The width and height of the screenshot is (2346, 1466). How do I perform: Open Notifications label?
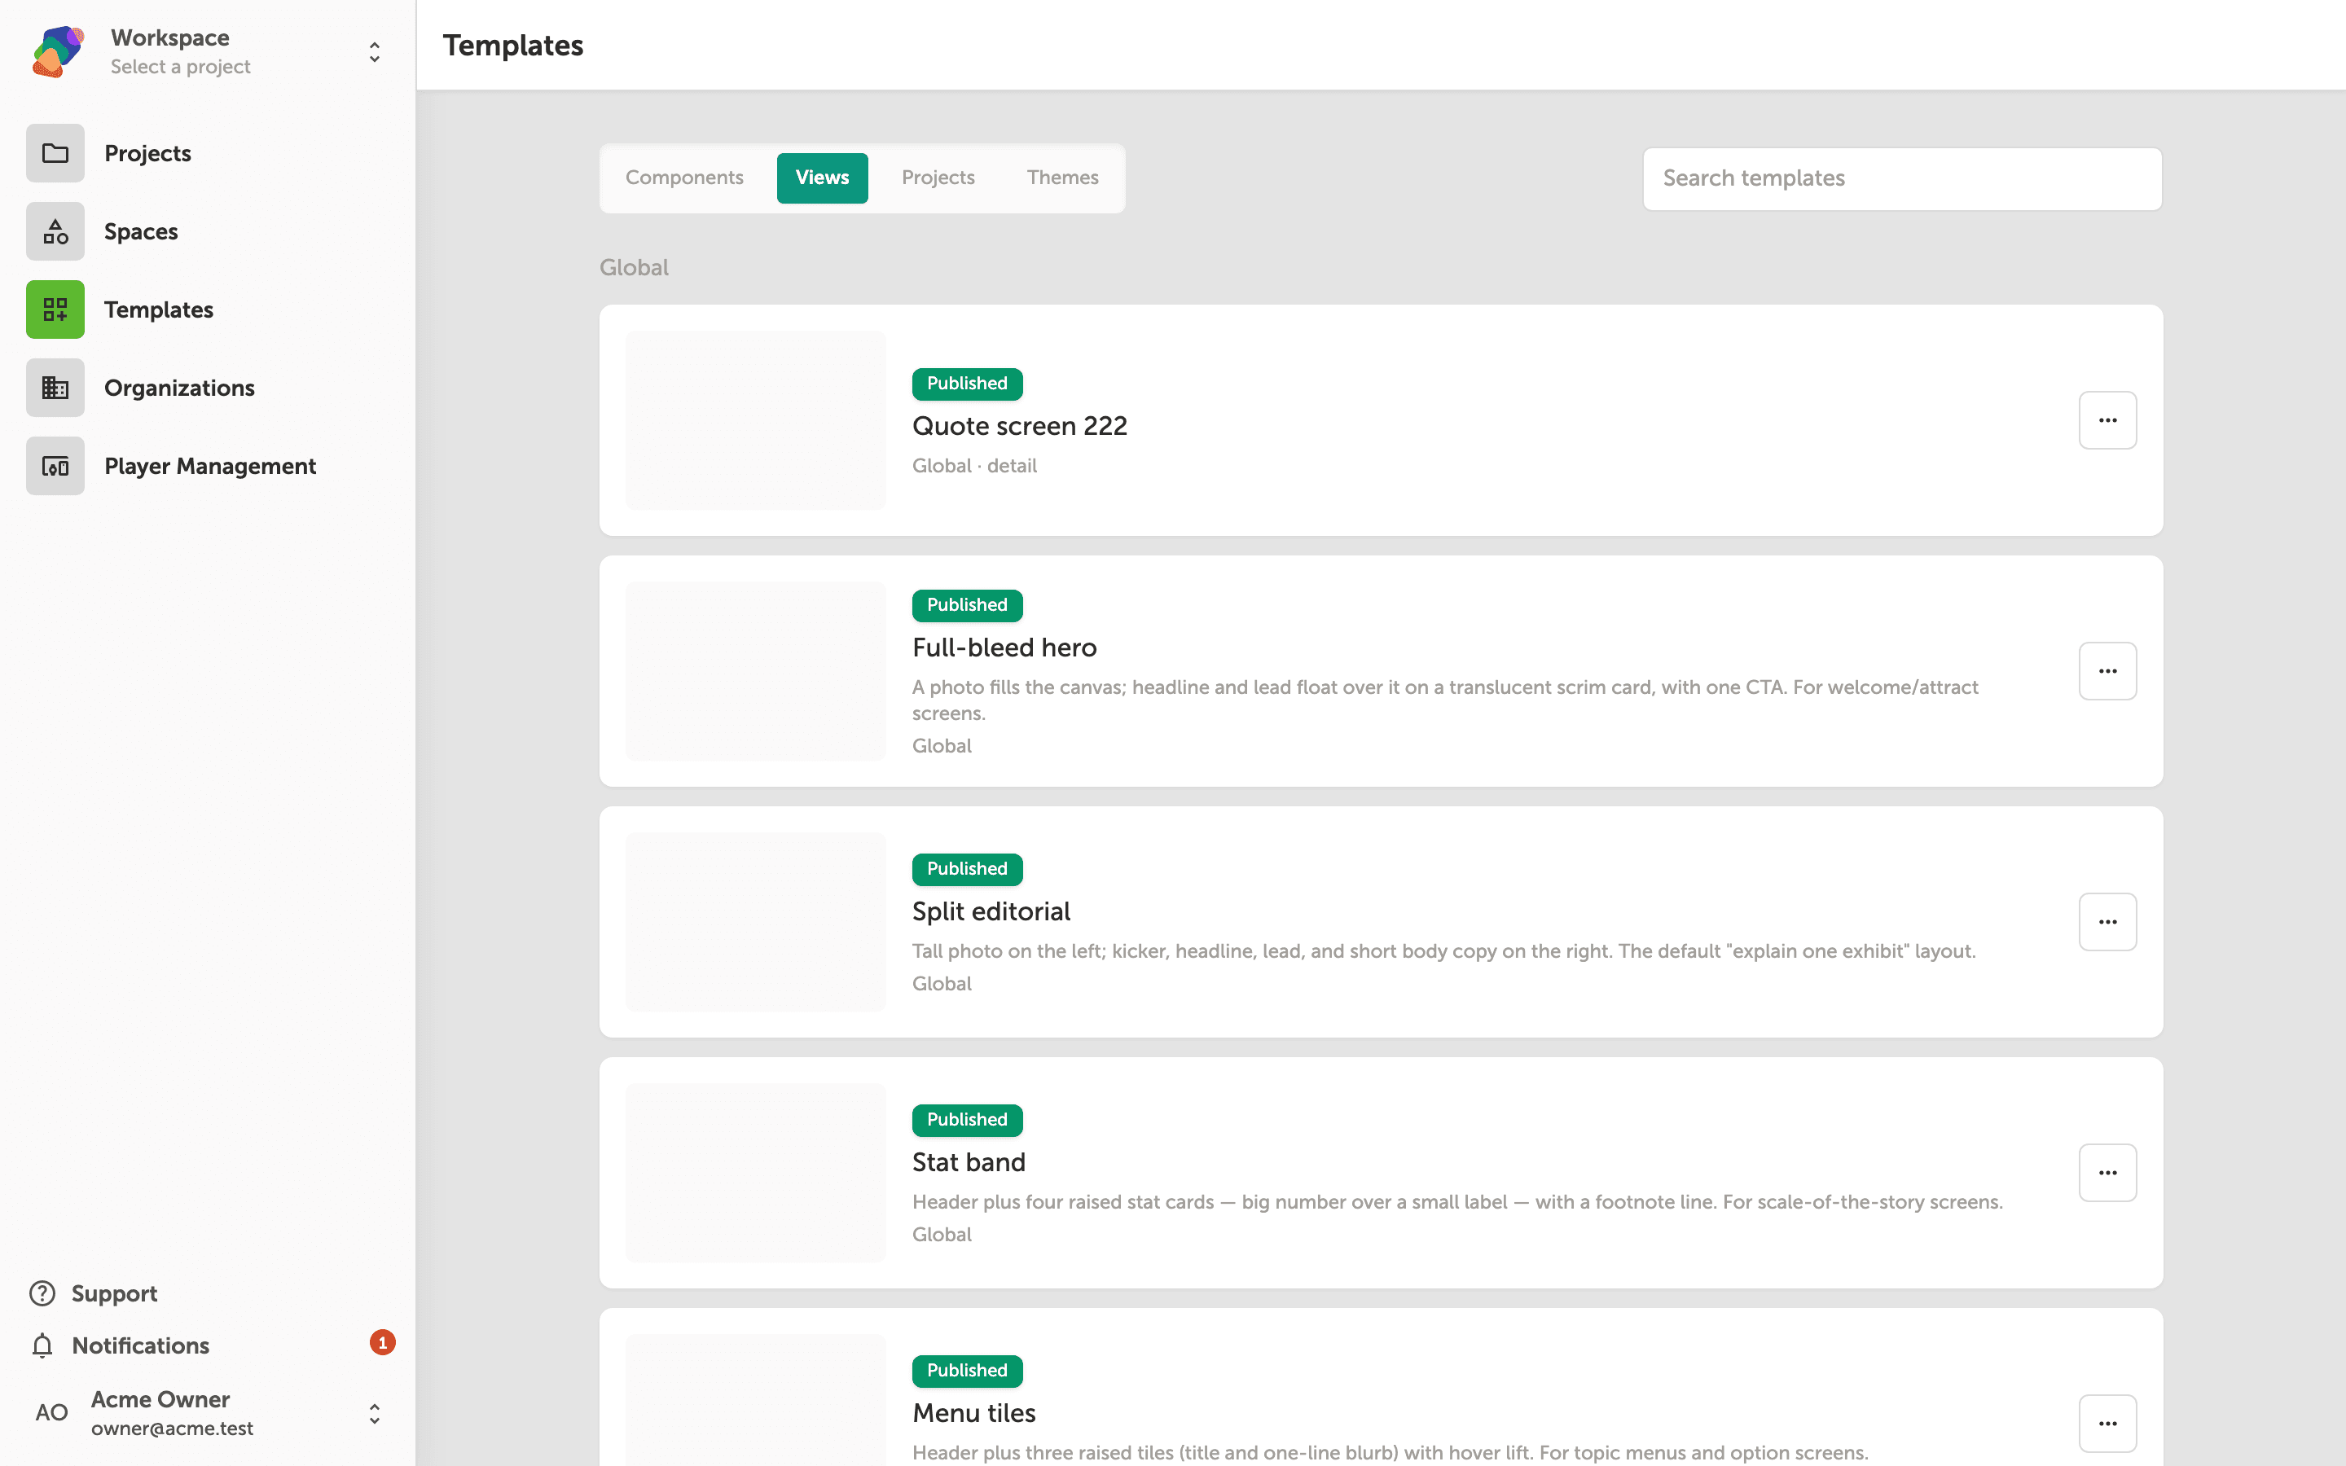(141, 1345)
